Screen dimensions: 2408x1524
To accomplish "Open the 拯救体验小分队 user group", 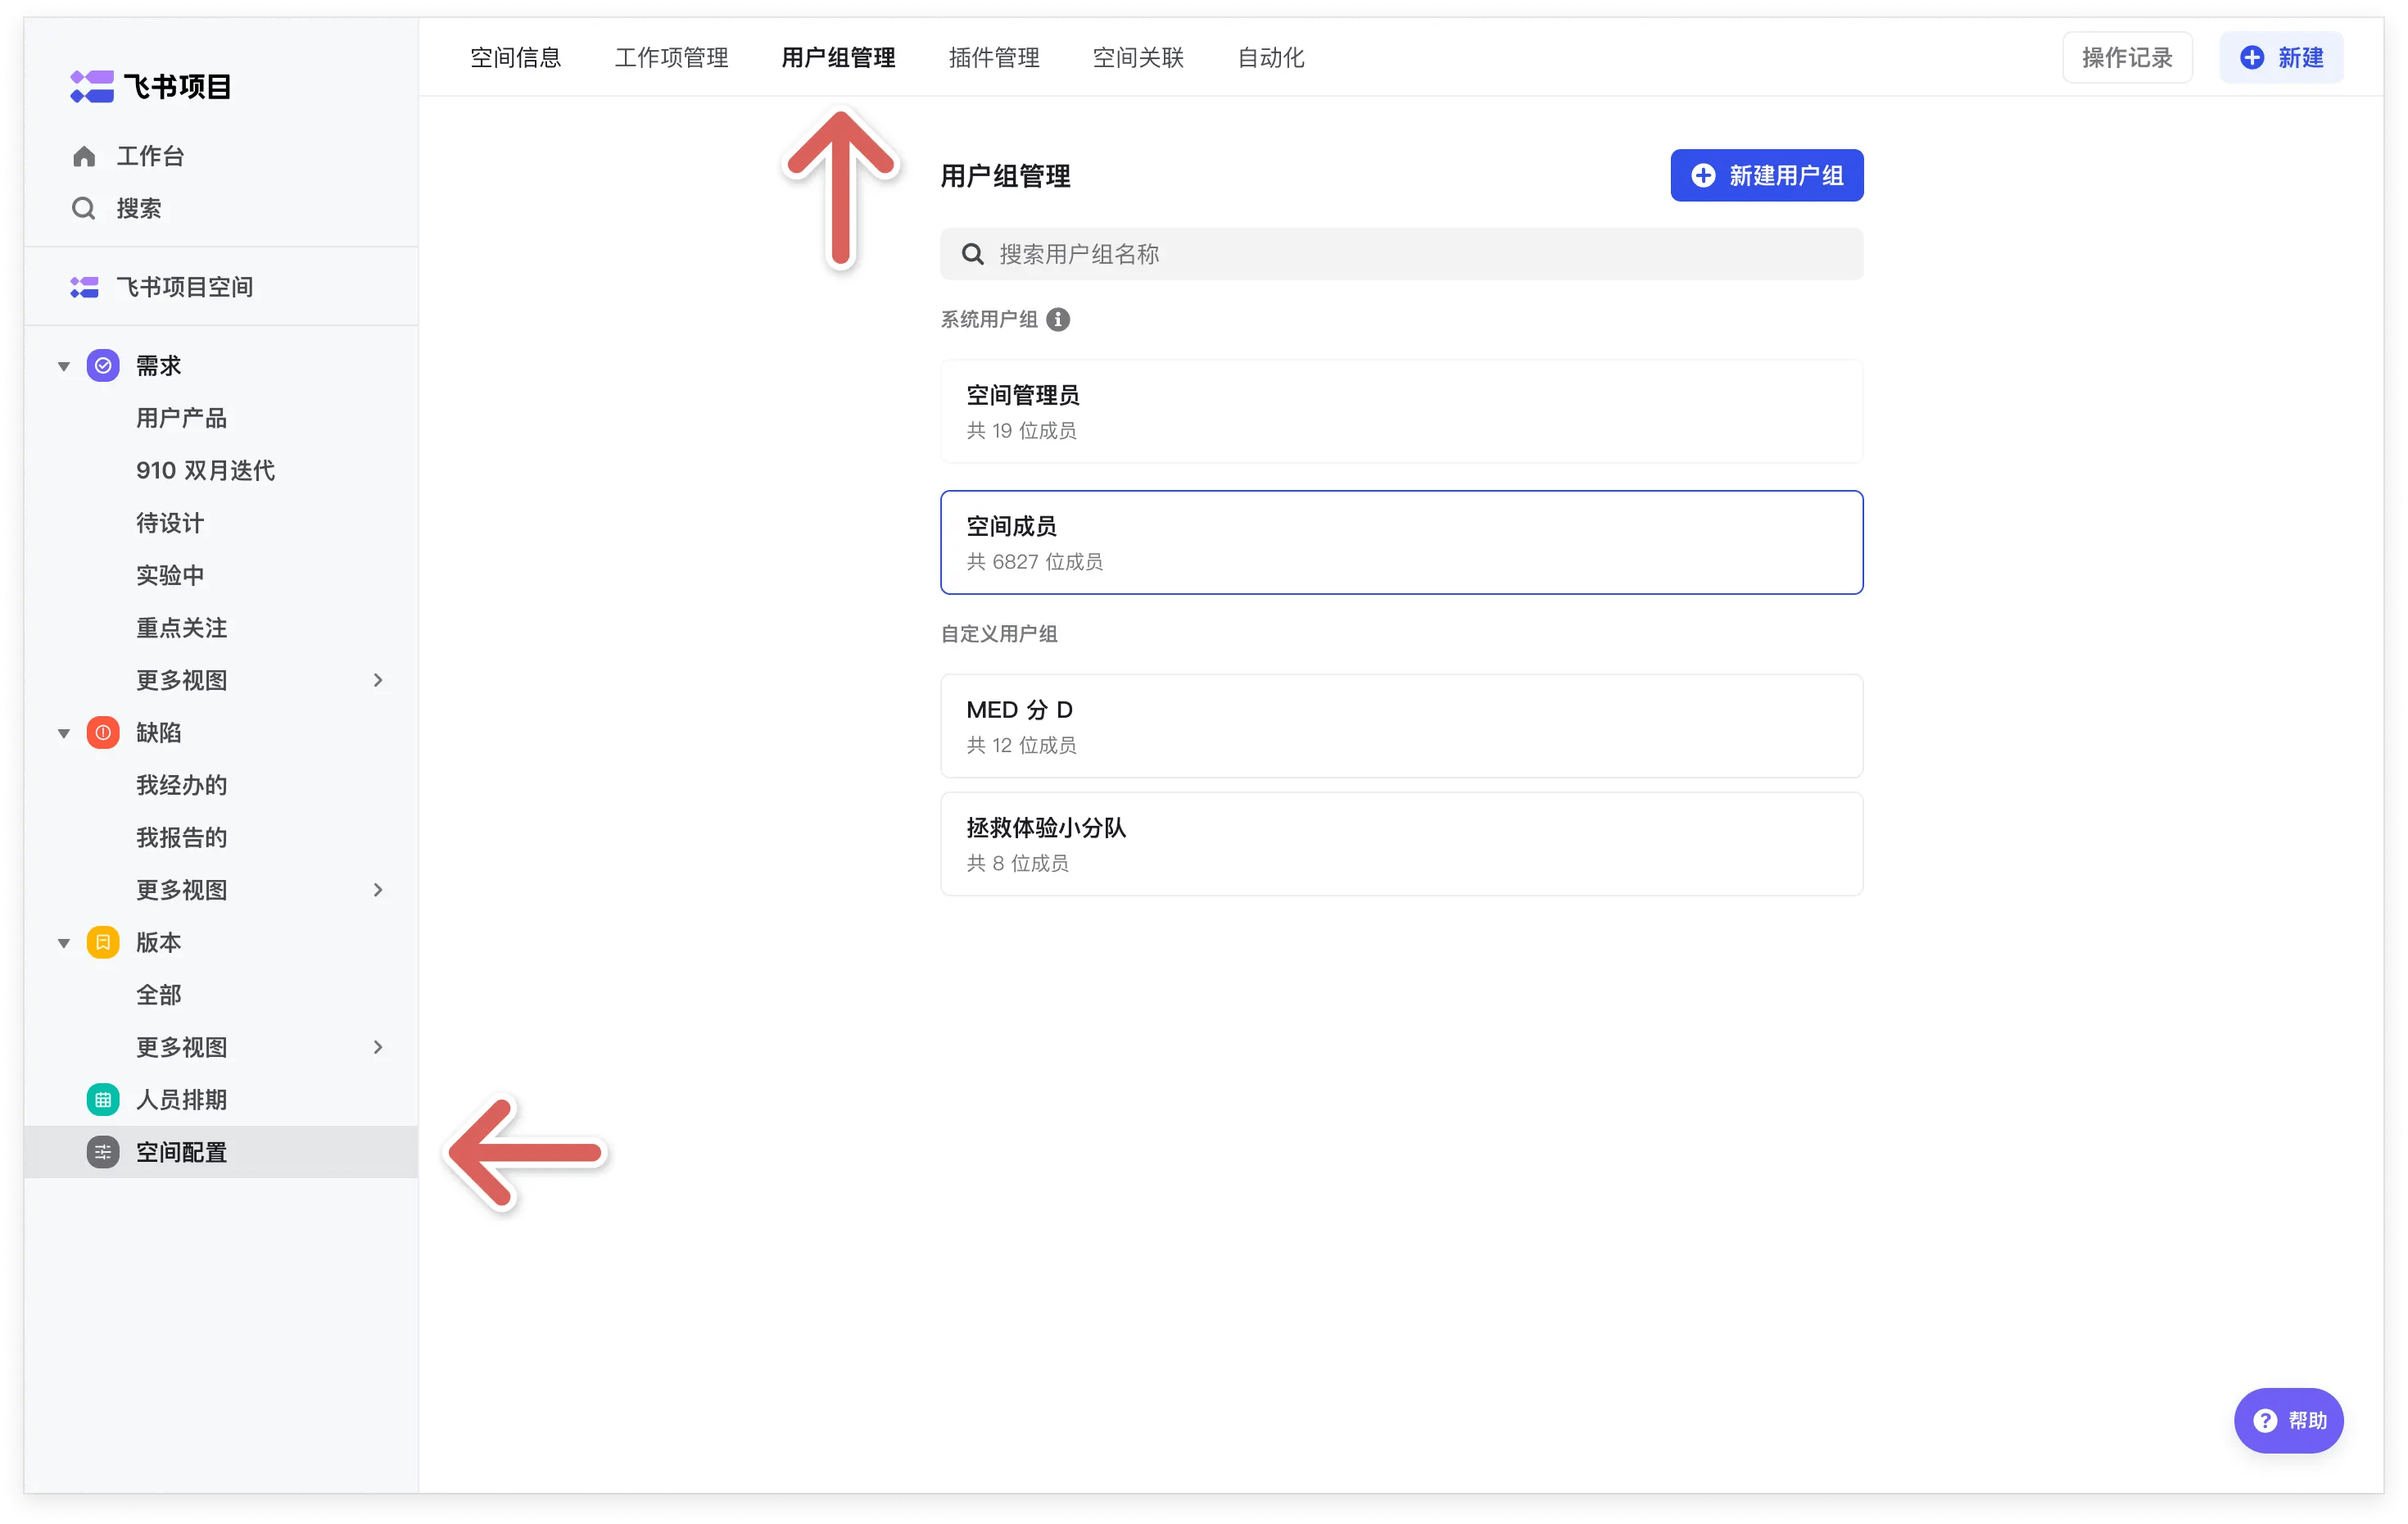I will pos(1401,844).
